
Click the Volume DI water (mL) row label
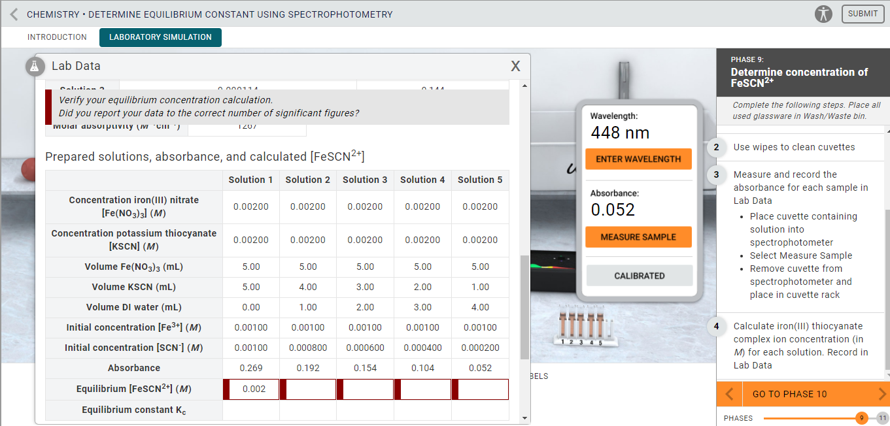point(134,307)
